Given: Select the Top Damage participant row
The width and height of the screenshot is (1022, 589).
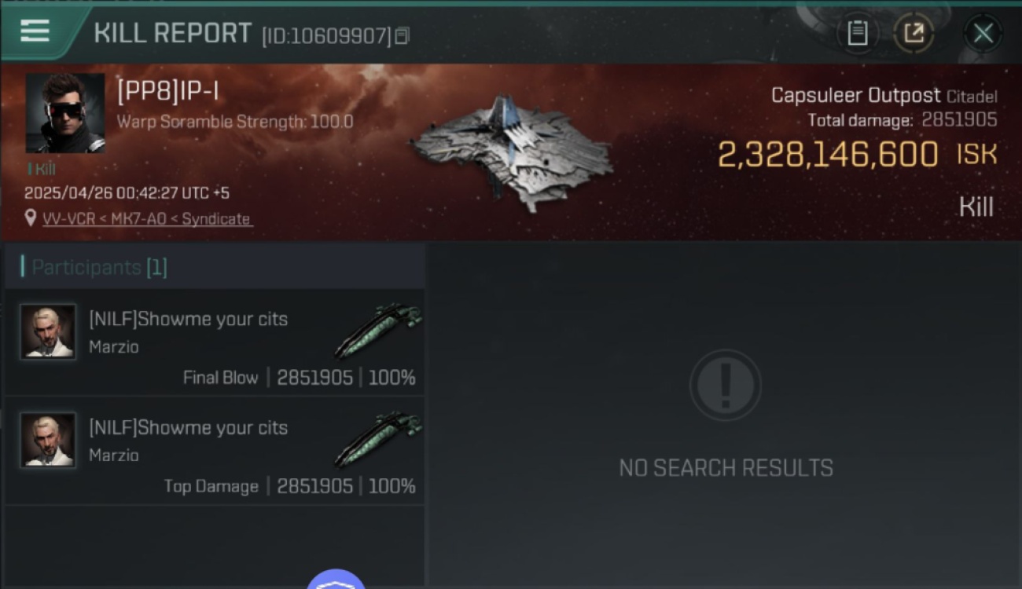Looking at the screenshot, I should coord(215,451).
